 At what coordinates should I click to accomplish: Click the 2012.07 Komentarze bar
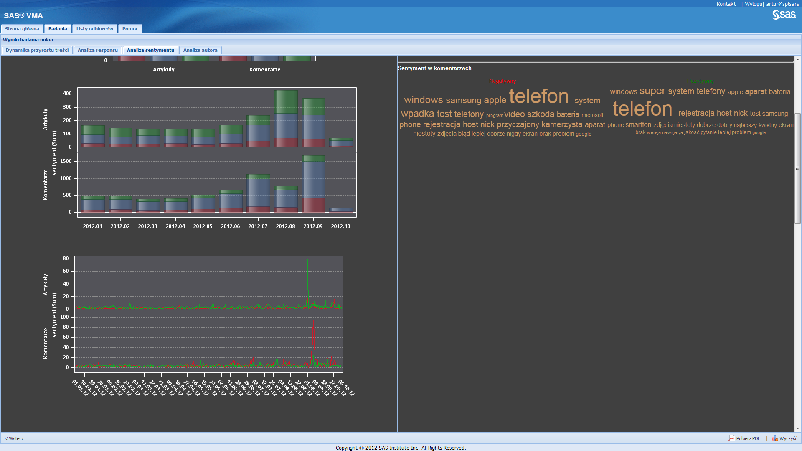click(259, 193)
